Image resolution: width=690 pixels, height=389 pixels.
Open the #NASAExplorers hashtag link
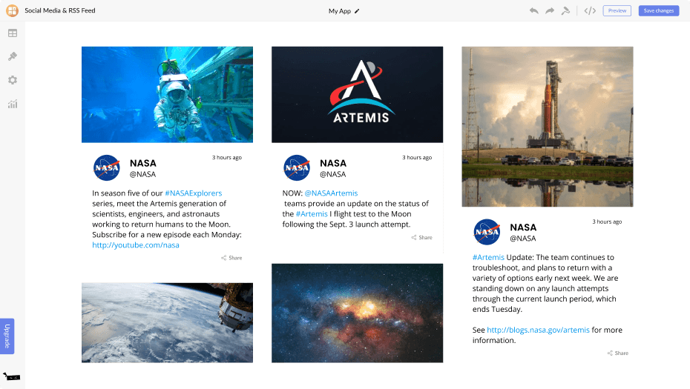click(193, 193)
